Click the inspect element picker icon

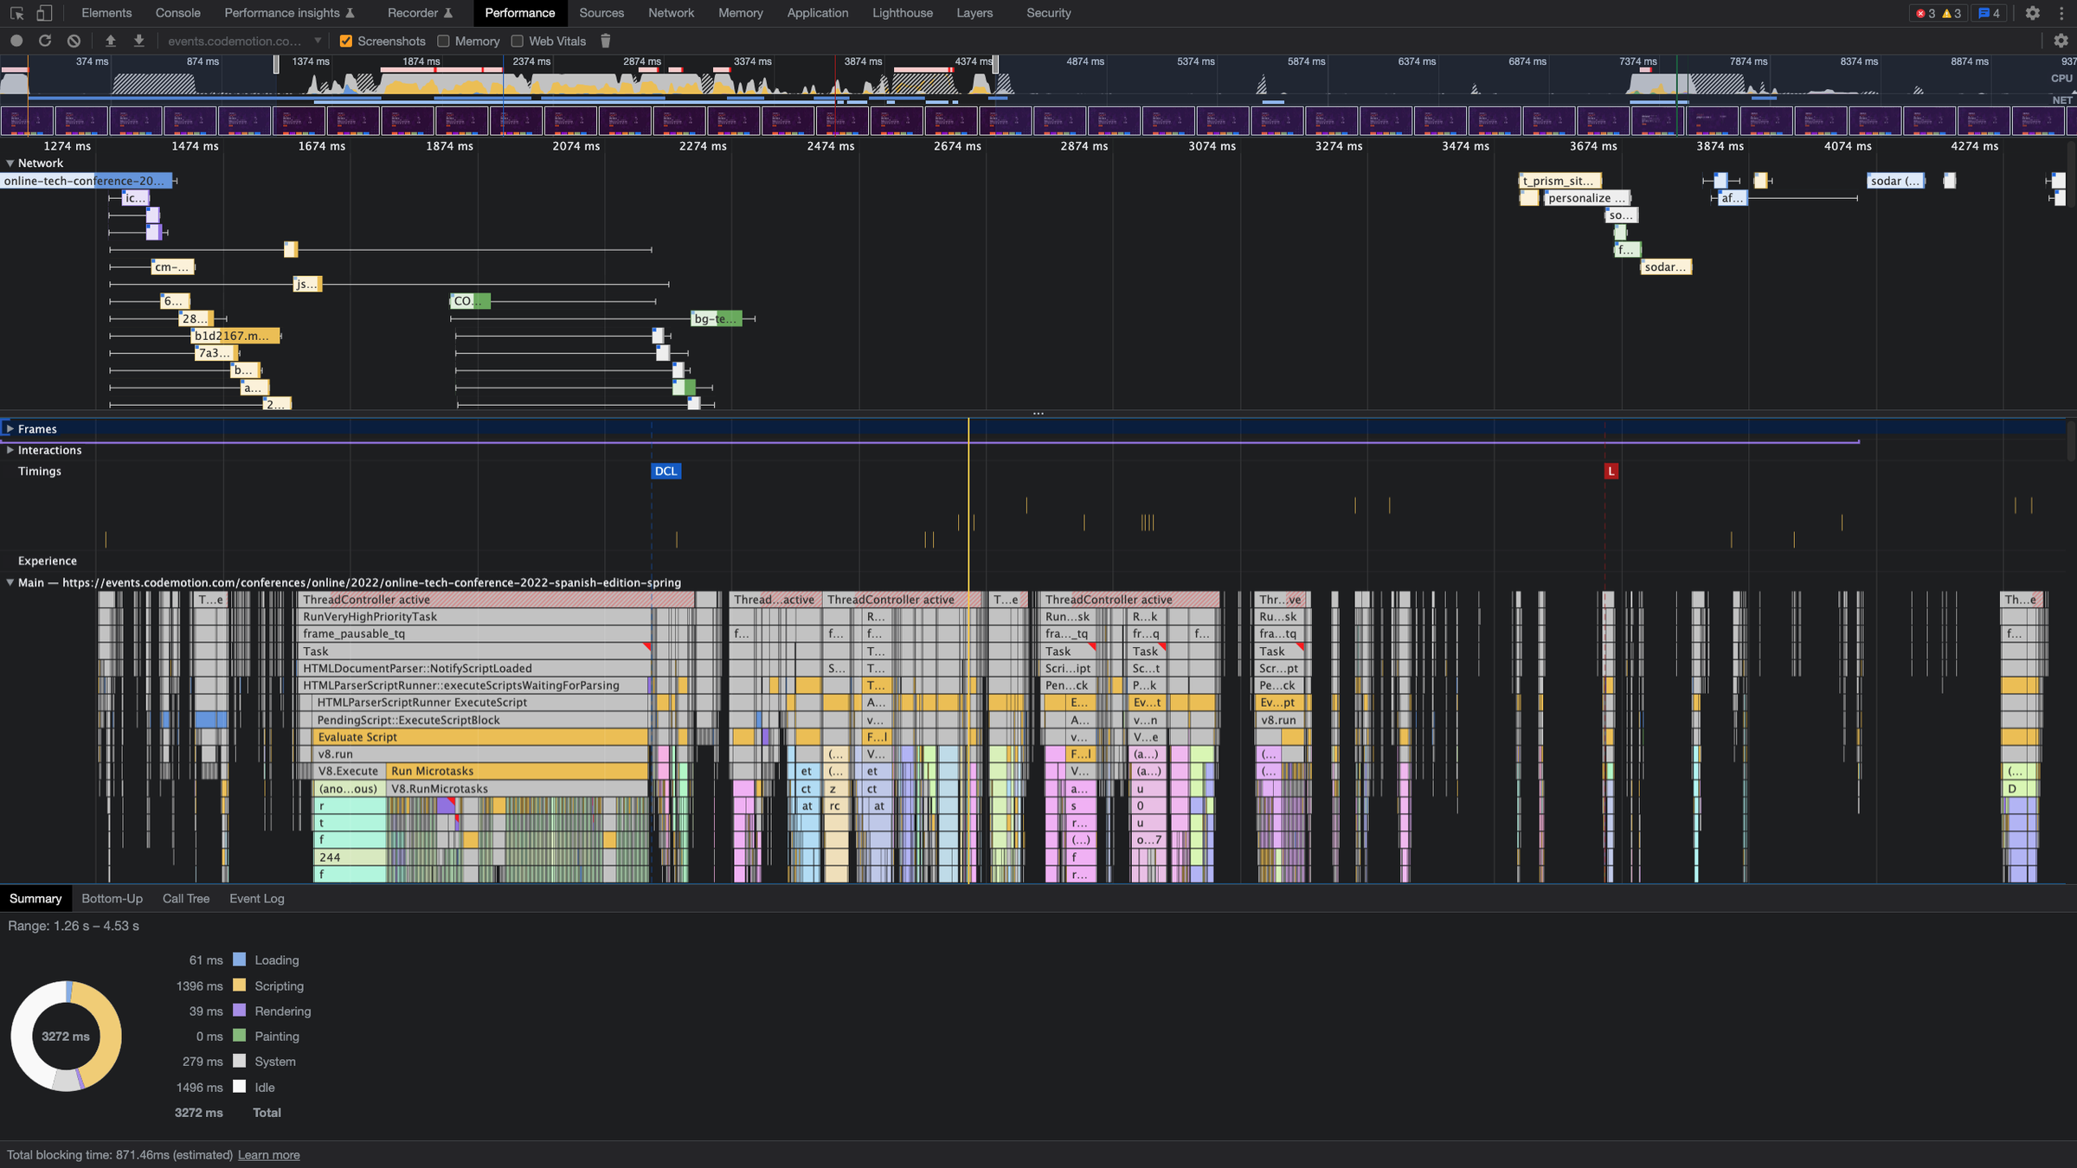tap(16, 13)
